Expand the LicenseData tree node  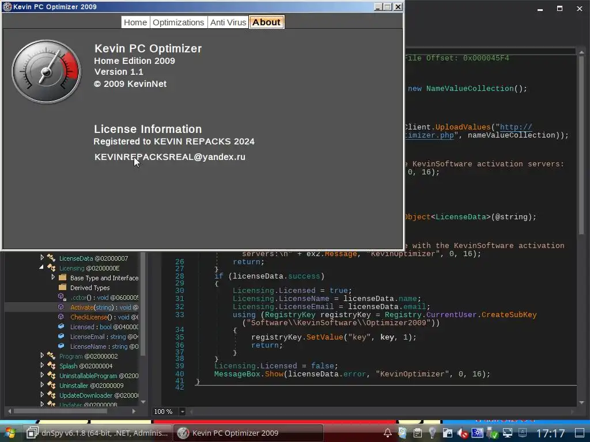(x=42, y=258)
